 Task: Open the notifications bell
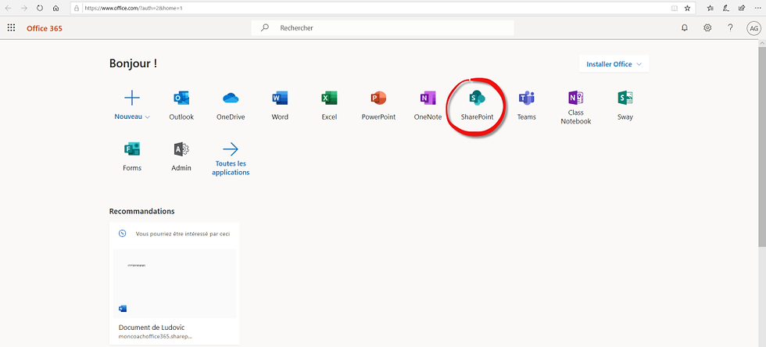coord(685,28)
